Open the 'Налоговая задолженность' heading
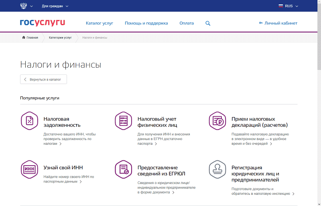Viewport: 321px width, 206px height. point(62,122)
